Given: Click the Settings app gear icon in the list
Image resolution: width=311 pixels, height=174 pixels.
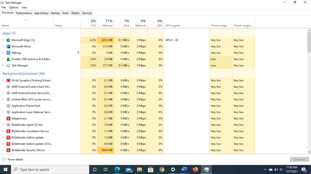Looking at the screenshot, I should (9, 53).
